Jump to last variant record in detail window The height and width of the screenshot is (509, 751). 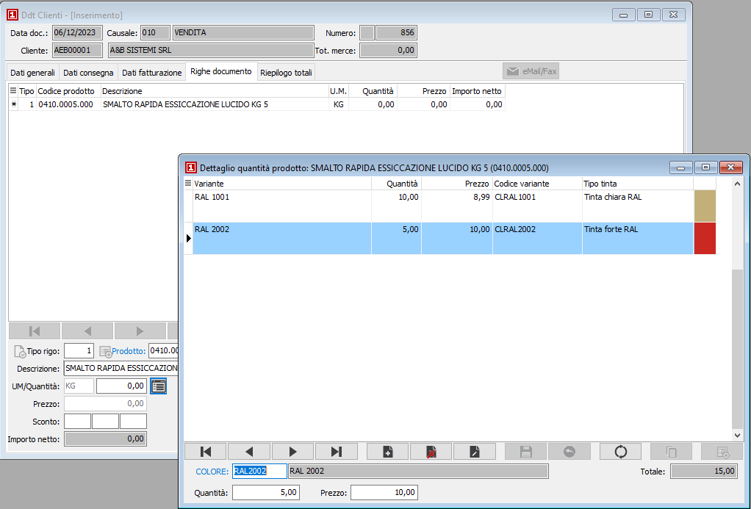coord(337,452)
